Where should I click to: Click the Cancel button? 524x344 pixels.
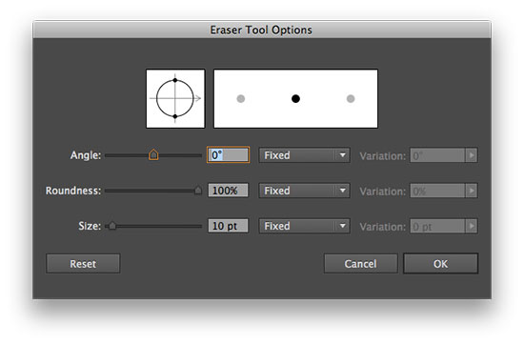pos(360,264)
